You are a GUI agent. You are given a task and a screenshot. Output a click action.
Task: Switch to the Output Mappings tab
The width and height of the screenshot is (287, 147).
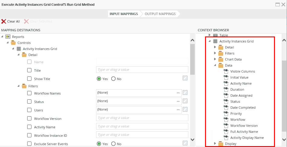[160, 14]
